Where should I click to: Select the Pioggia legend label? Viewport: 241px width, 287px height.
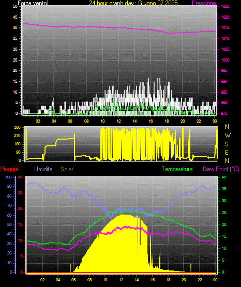9,169
